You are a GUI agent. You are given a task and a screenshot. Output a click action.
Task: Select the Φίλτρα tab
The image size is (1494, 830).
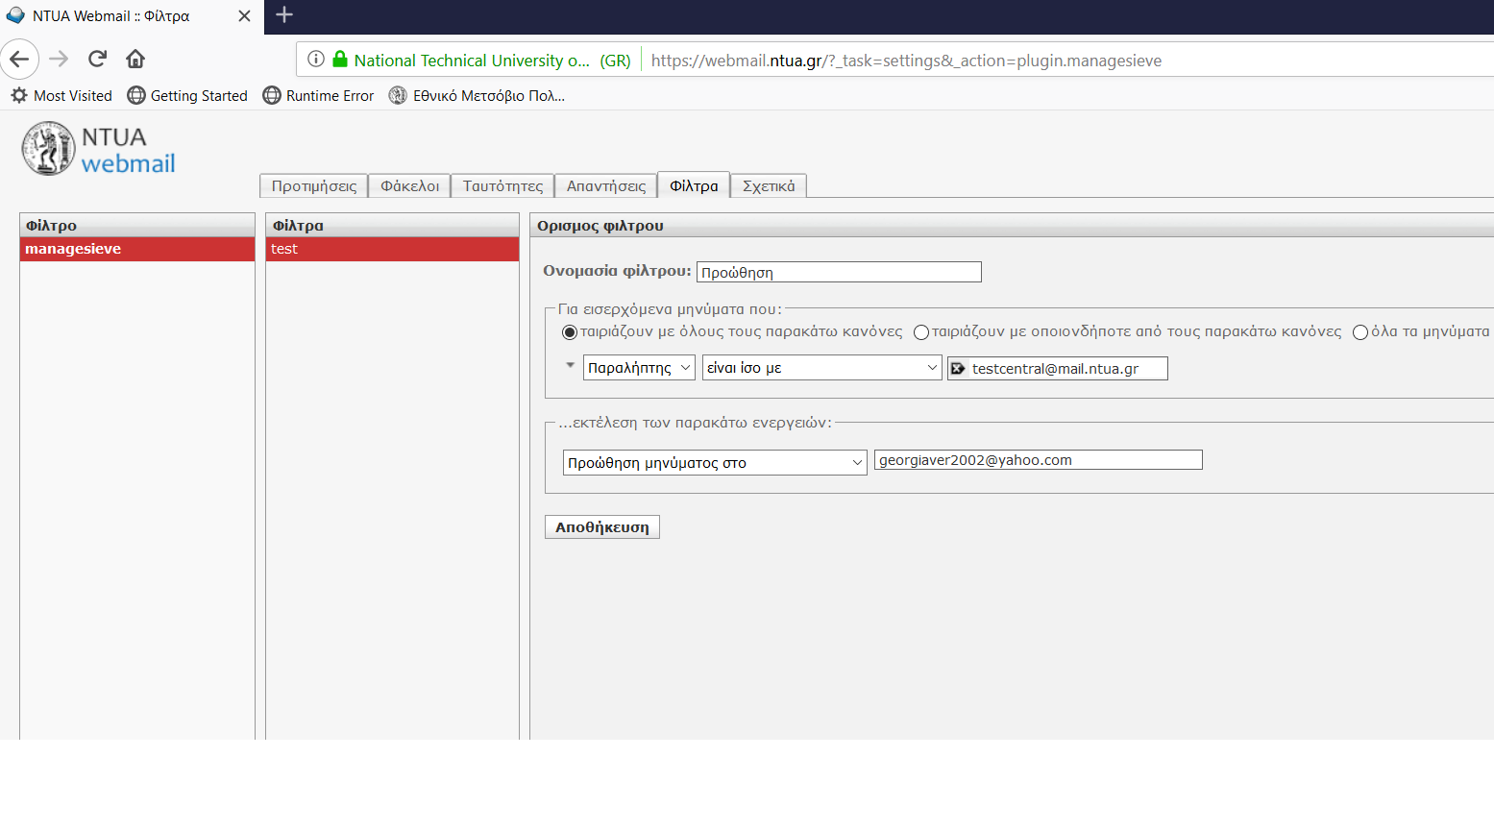click(x=694, y=185)
